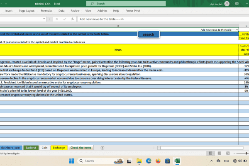The width and height of the screenshot is (249, 166).
Task: Select the 'Add new news to the table' cell
Action: [119, 30]
